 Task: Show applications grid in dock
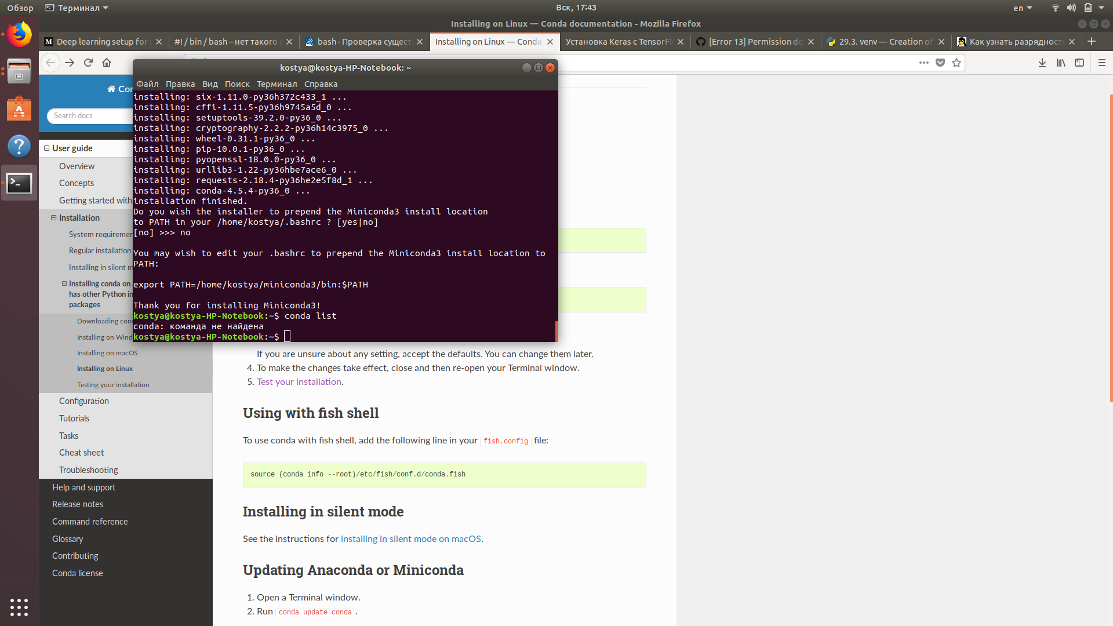[x=19, y=607]
